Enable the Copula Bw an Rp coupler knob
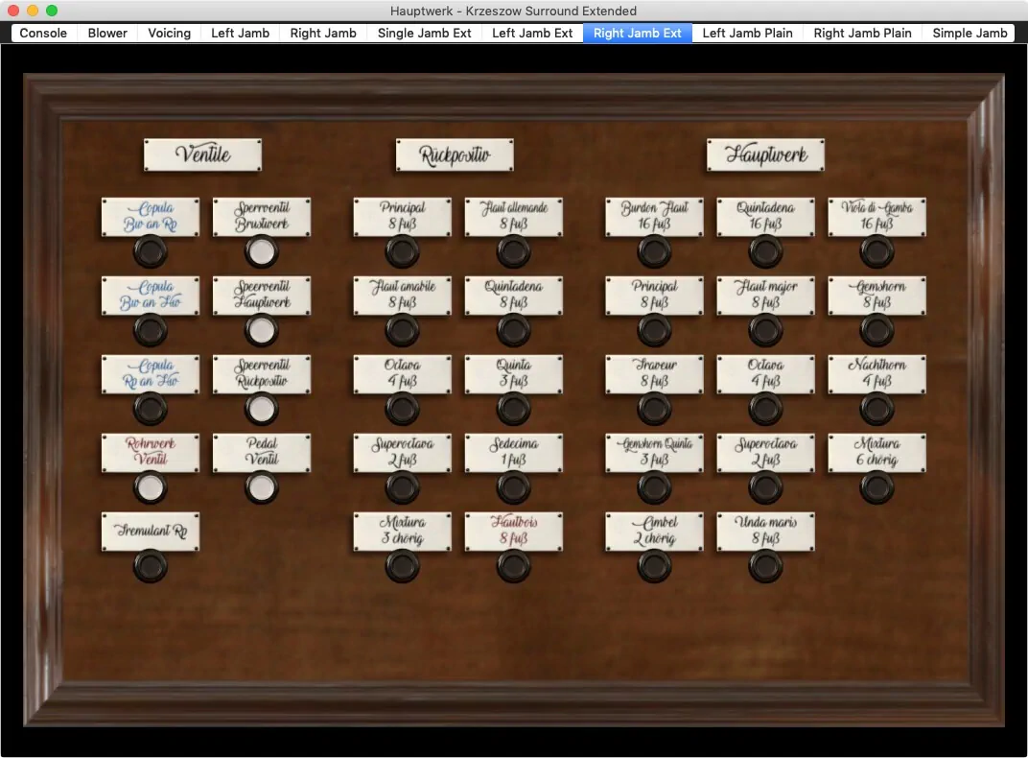The image size is (1028, 758). (150, 252)
